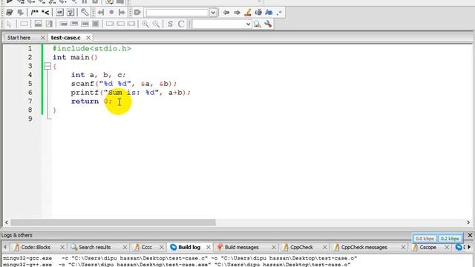Collapse the main function fold marker
This screenshot has width=475, height=267.
click(x=47, y=66)
